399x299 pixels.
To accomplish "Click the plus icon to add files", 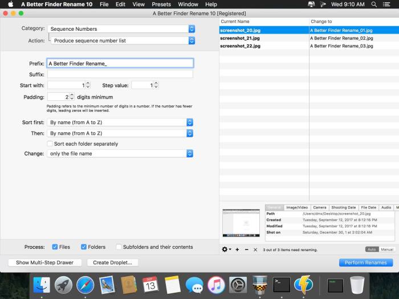I will (x=237, y=249).
